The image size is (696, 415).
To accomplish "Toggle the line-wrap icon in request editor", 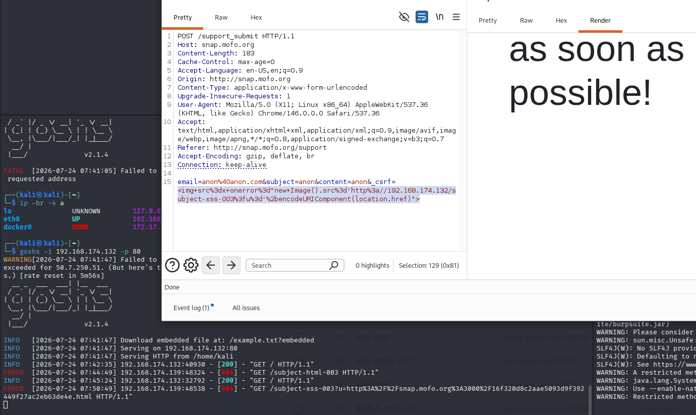I will coord(422,17).
